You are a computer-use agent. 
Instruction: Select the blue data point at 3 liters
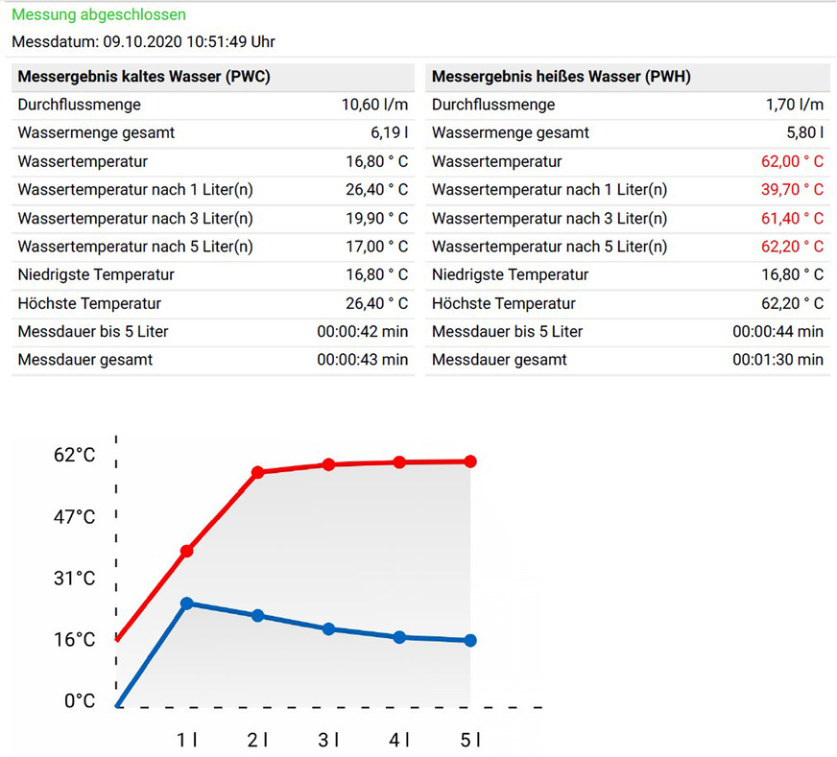327,629
